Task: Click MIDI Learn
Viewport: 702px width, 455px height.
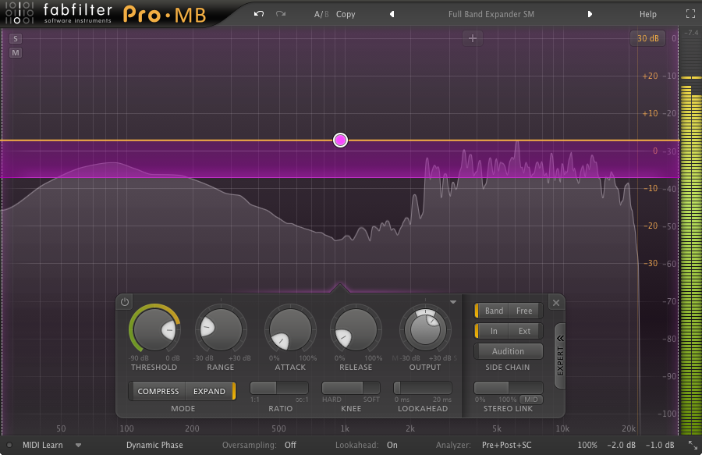Action: [x=43, y=445]
